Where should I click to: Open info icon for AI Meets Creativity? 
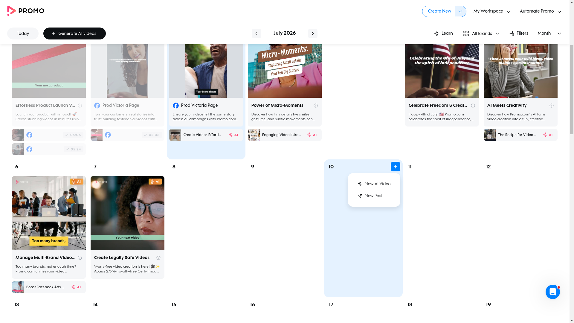[551, 106]
